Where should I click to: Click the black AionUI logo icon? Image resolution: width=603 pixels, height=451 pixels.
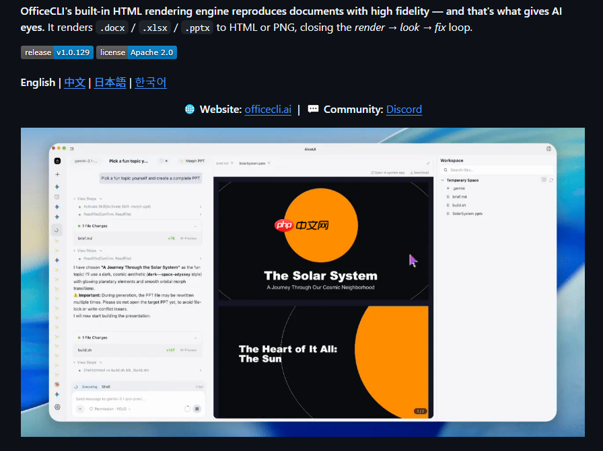point(57,161)
